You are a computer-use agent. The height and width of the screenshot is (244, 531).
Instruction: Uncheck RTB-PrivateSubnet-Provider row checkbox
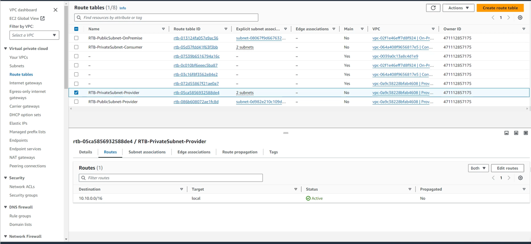point(76,92)
